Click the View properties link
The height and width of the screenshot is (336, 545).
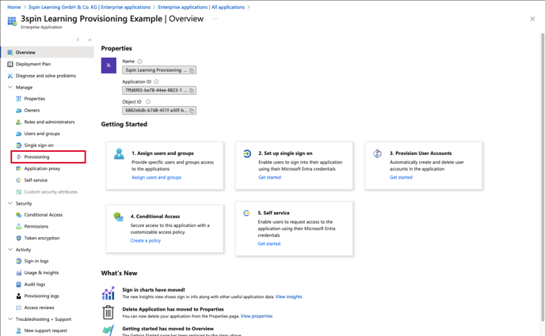[x=257, y=316]
